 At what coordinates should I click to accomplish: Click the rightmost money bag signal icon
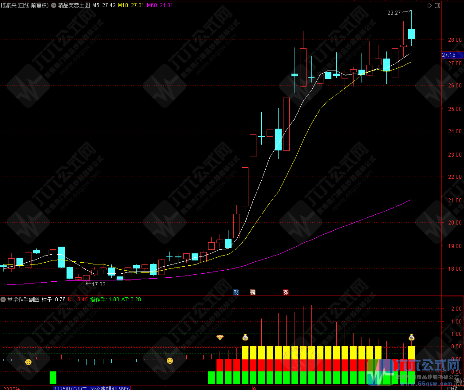(411, 338)
